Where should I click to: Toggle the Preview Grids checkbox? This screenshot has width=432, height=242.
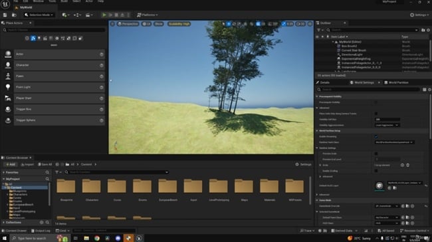(x=376, y=154)
